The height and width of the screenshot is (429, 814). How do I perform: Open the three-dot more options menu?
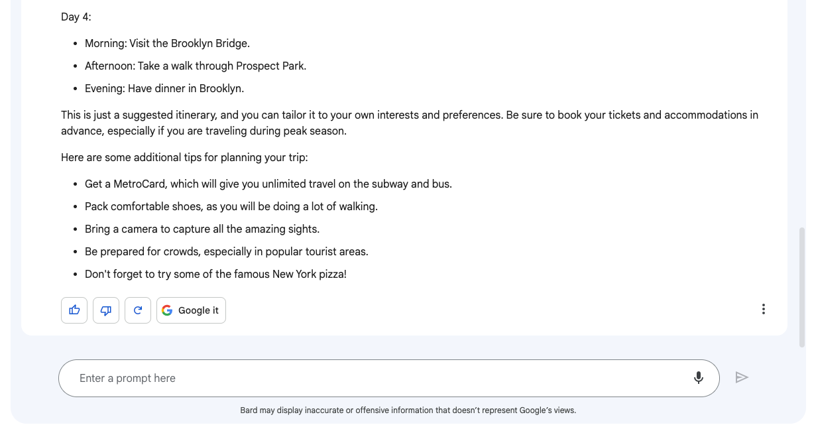[x=764, y=309]
